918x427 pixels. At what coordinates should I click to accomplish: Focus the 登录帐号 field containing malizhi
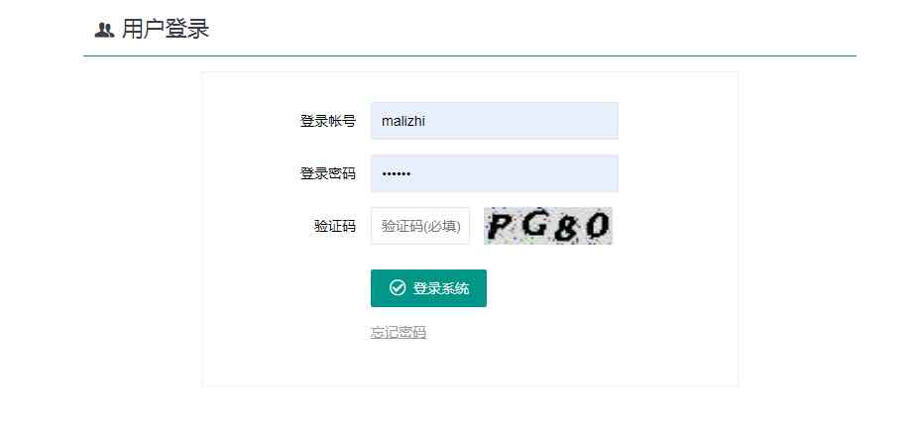pos(494,121)
